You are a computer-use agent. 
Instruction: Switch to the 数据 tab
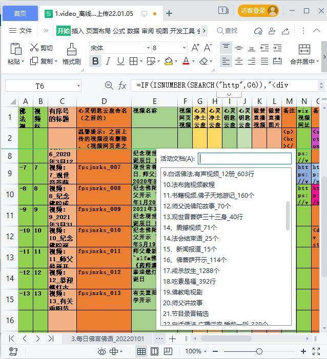(x=133, y=31)
